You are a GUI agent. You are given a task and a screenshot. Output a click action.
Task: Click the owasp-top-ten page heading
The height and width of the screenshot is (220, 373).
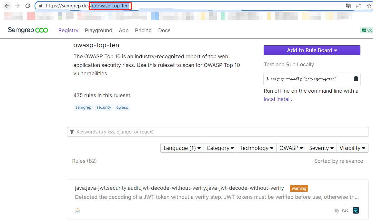96,45
